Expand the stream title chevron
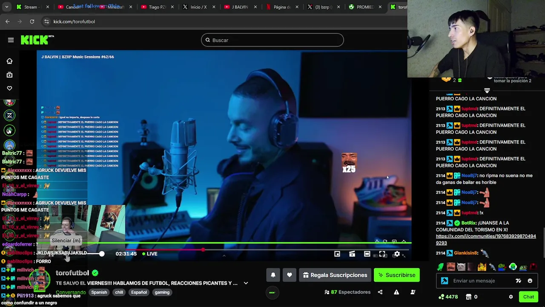The width and height of the screenshot is (545, 307). (x=246, y=283)
